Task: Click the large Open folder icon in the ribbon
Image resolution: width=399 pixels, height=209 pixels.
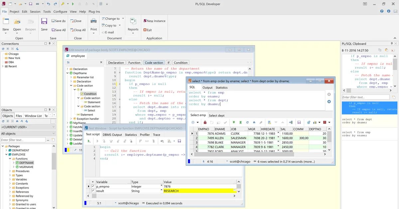Action: tap(17, 21)
